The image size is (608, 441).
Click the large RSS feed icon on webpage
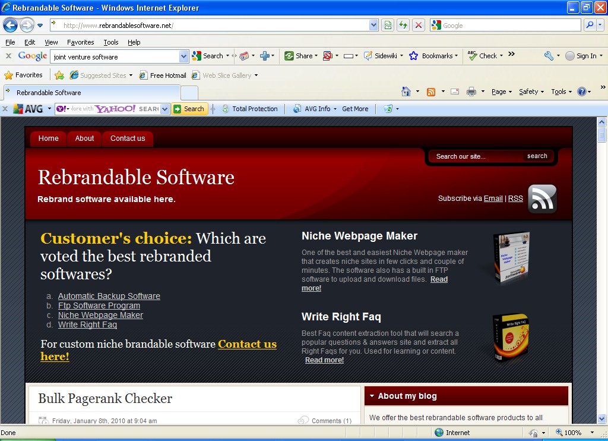click(542, 199)
